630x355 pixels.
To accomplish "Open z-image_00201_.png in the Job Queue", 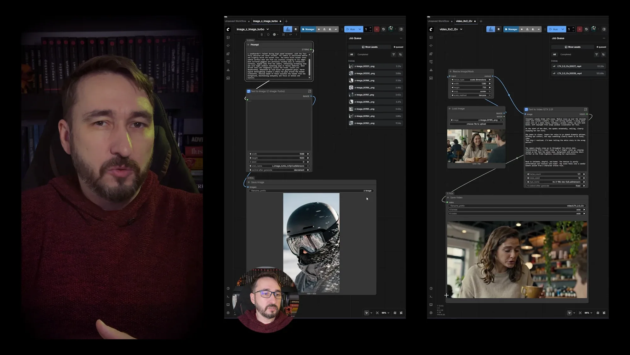I will point(375,67).
